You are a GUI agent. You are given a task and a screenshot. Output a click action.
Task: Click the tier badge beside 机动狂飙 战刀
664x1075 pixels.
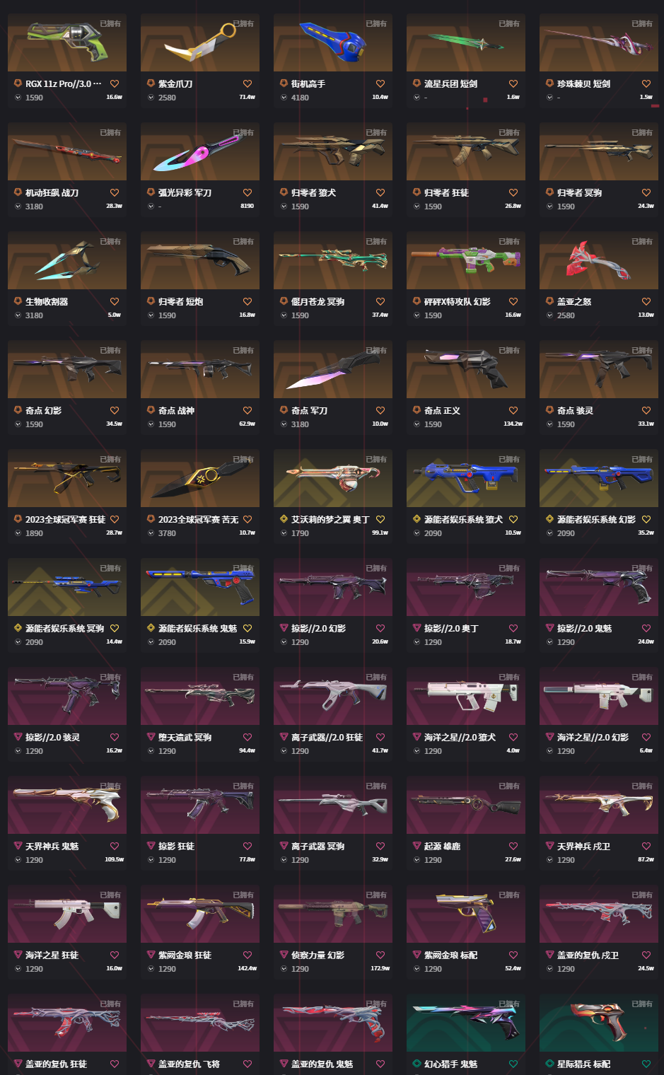[18, 192]
